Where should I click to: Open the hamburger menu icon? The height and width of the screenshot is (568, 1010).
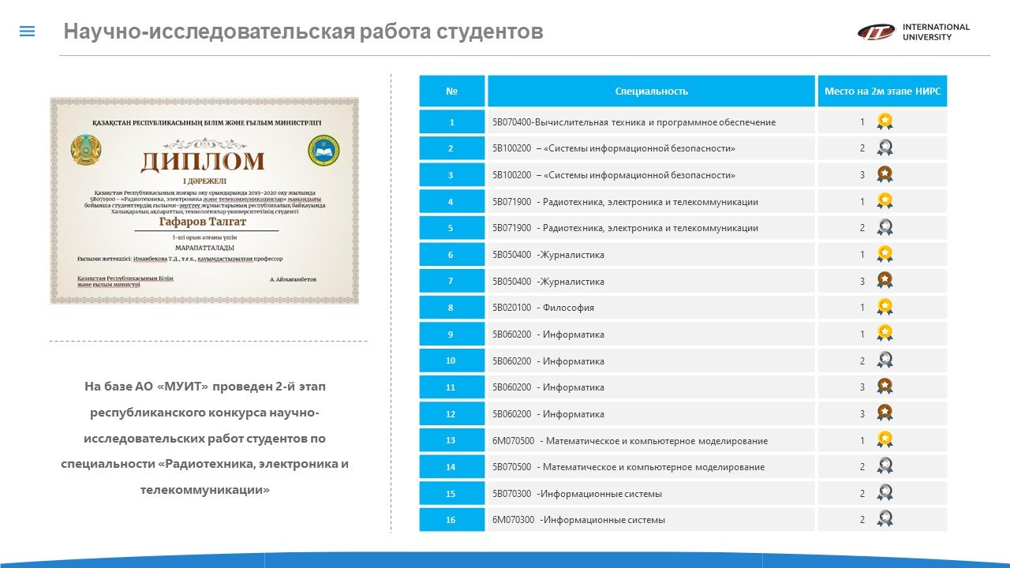[x=27, y=32]
